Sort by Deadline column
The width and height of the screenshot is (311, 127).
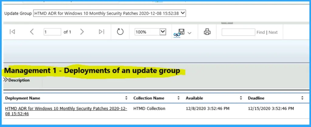[x=302, y=98]
